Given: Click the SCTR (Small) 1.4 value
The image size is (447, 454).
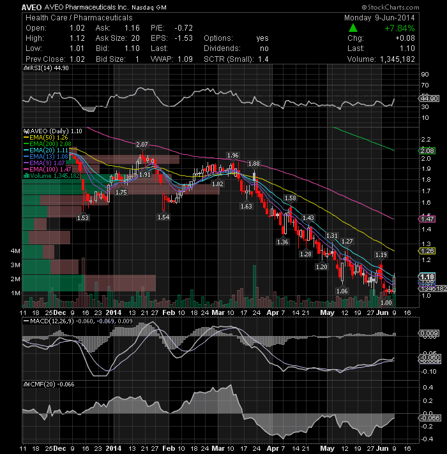Looking at the screenshot, I should point(263,59).
